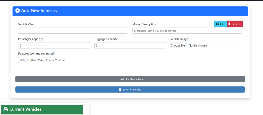Click the Add New Vehicles header title

coord(39,11)
